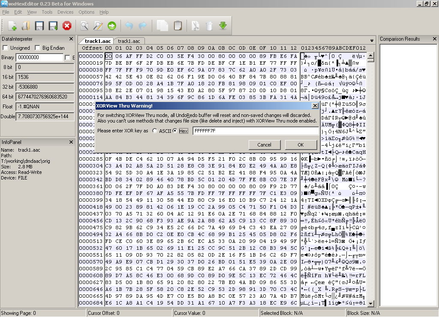Click the New File toolbar icon
The width and height of the screenshot is (439, 317).
pyautogui.click(x=12, y=26)
